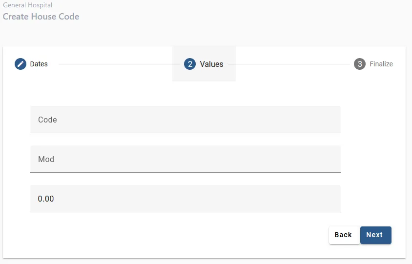Click the Code placeholder label

(47, 120)
